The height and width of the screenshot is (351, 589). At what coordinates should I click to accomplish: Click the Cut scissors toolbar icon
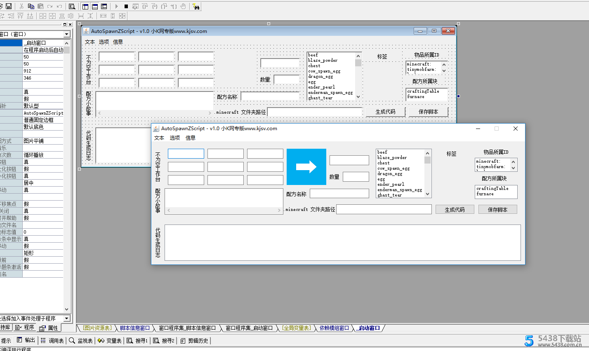click(x=21, y=7)
